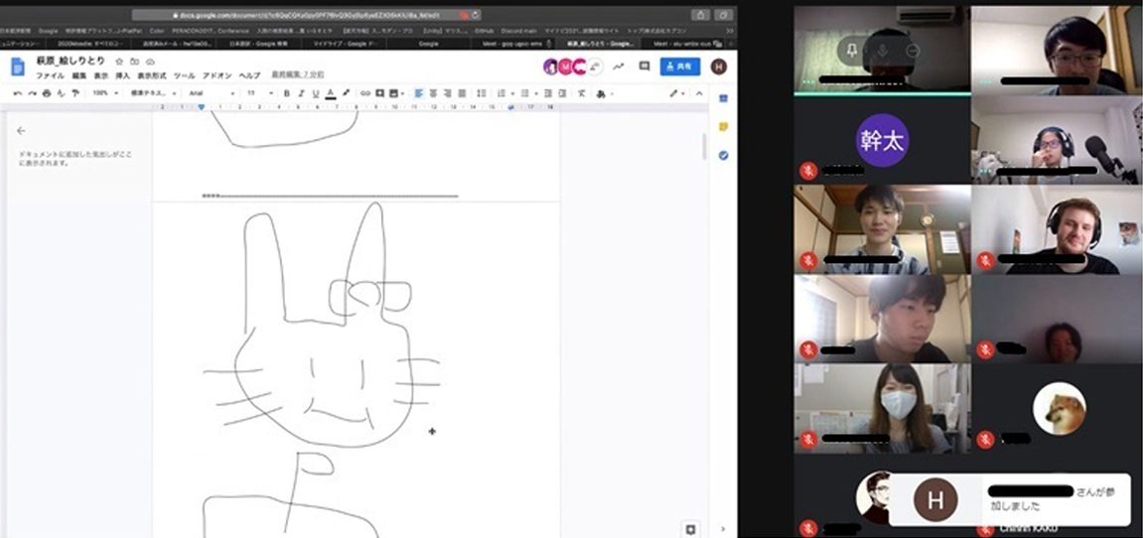The width and height of the screenshot is (1143, 538).
Task: Clear formatting with the crossed-T icon
Action: pyautogui.click(x=582, y=93)
